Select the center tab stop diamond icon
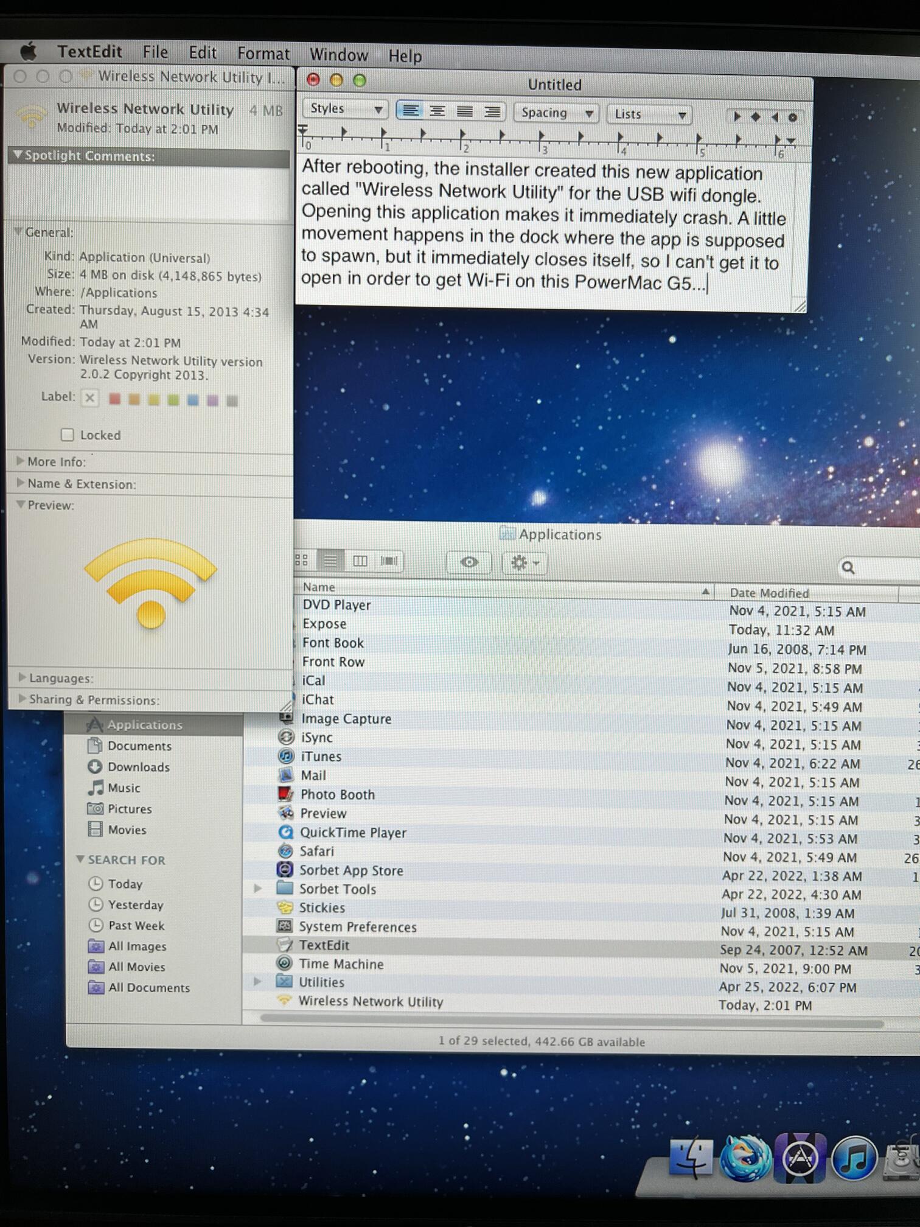 756,117
